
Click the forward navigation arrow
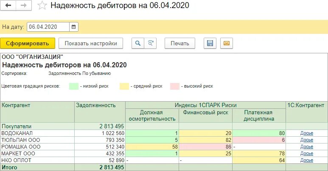23,6
